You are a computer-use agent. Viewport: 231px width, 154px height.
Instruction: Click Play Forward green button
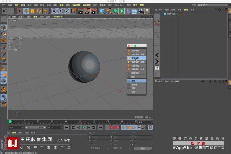[83, 128]
